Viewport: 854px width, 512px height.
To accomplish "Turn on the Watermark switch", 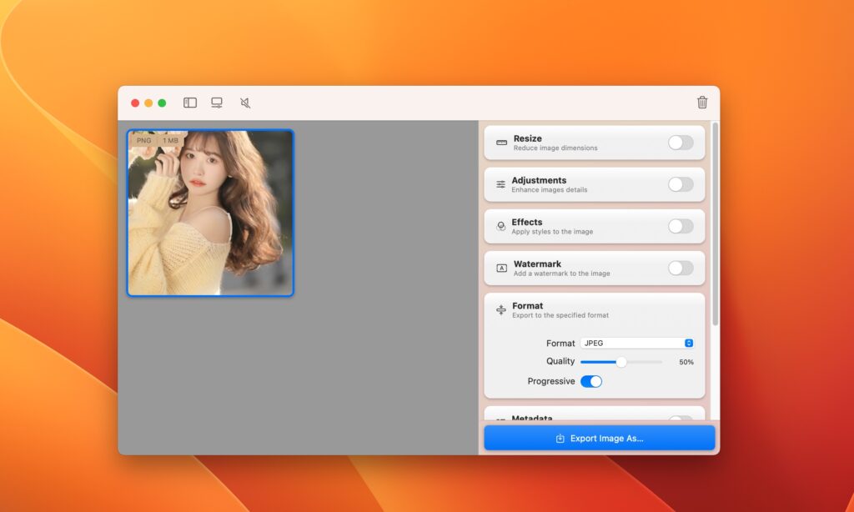I will click(681, 268).
